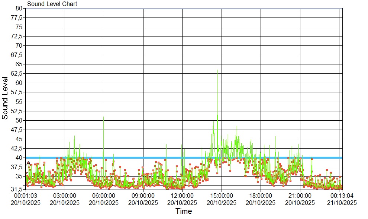Screen dimensions: 368x219
Task: Click the 09:00:00 time tick label
Action: pos(143,196)
